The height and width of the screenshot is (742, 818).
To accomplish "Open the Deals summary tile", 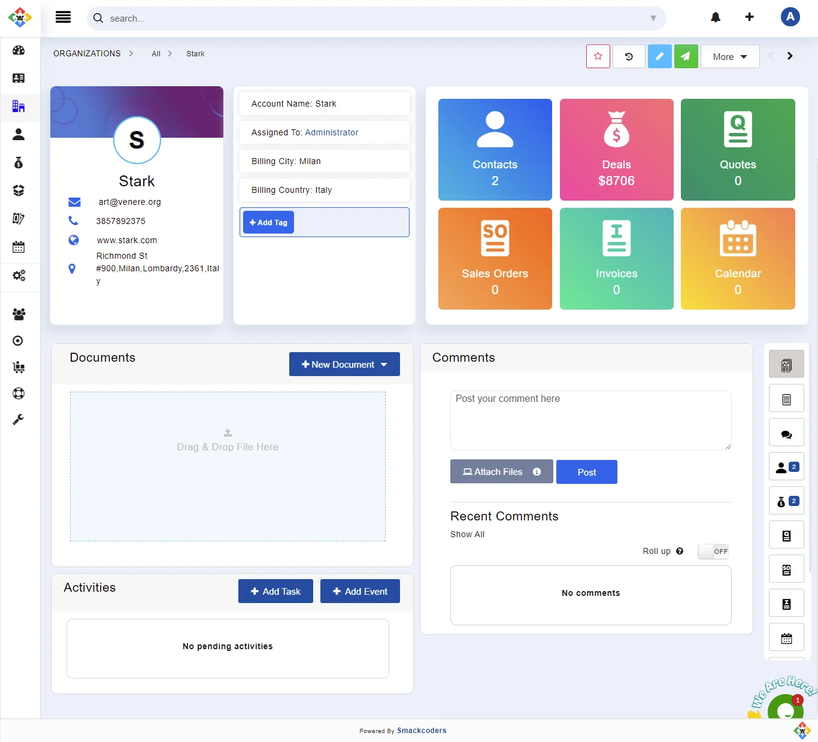I will [616, 150].
